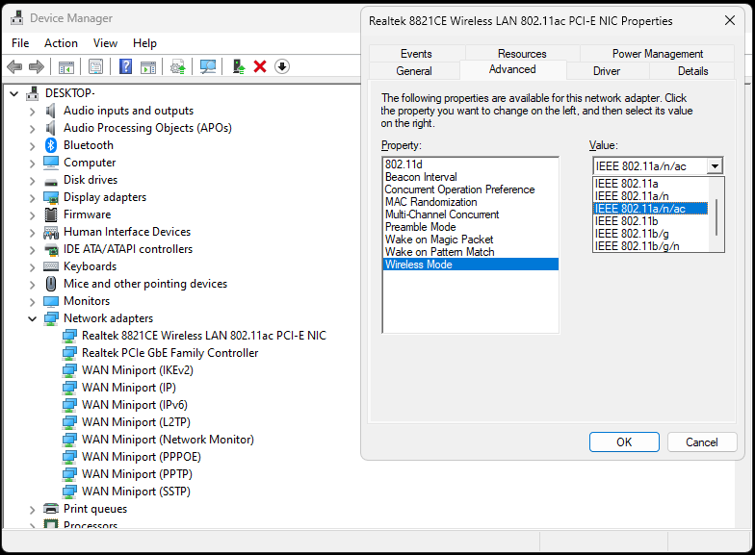Viewport: 755px width, 555px height.
Task: Open the Action menu
Action: tap(61, 42)
